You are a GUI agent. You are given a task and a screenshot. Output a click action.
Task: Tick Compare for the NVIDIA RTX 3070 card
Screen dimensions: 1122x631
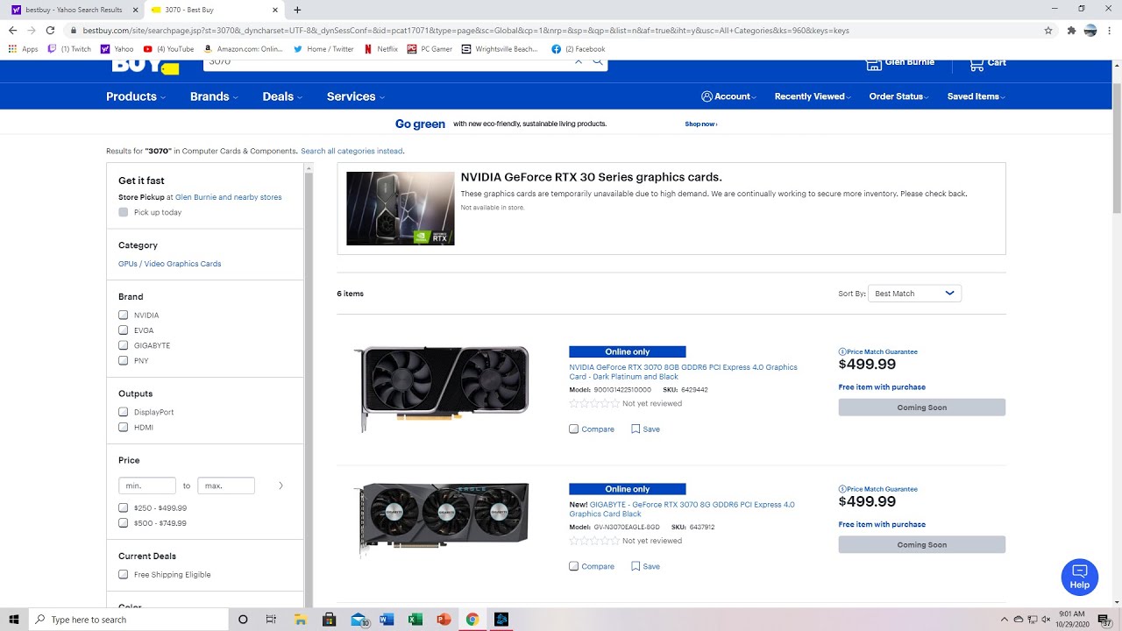click(x=573, y=429)
